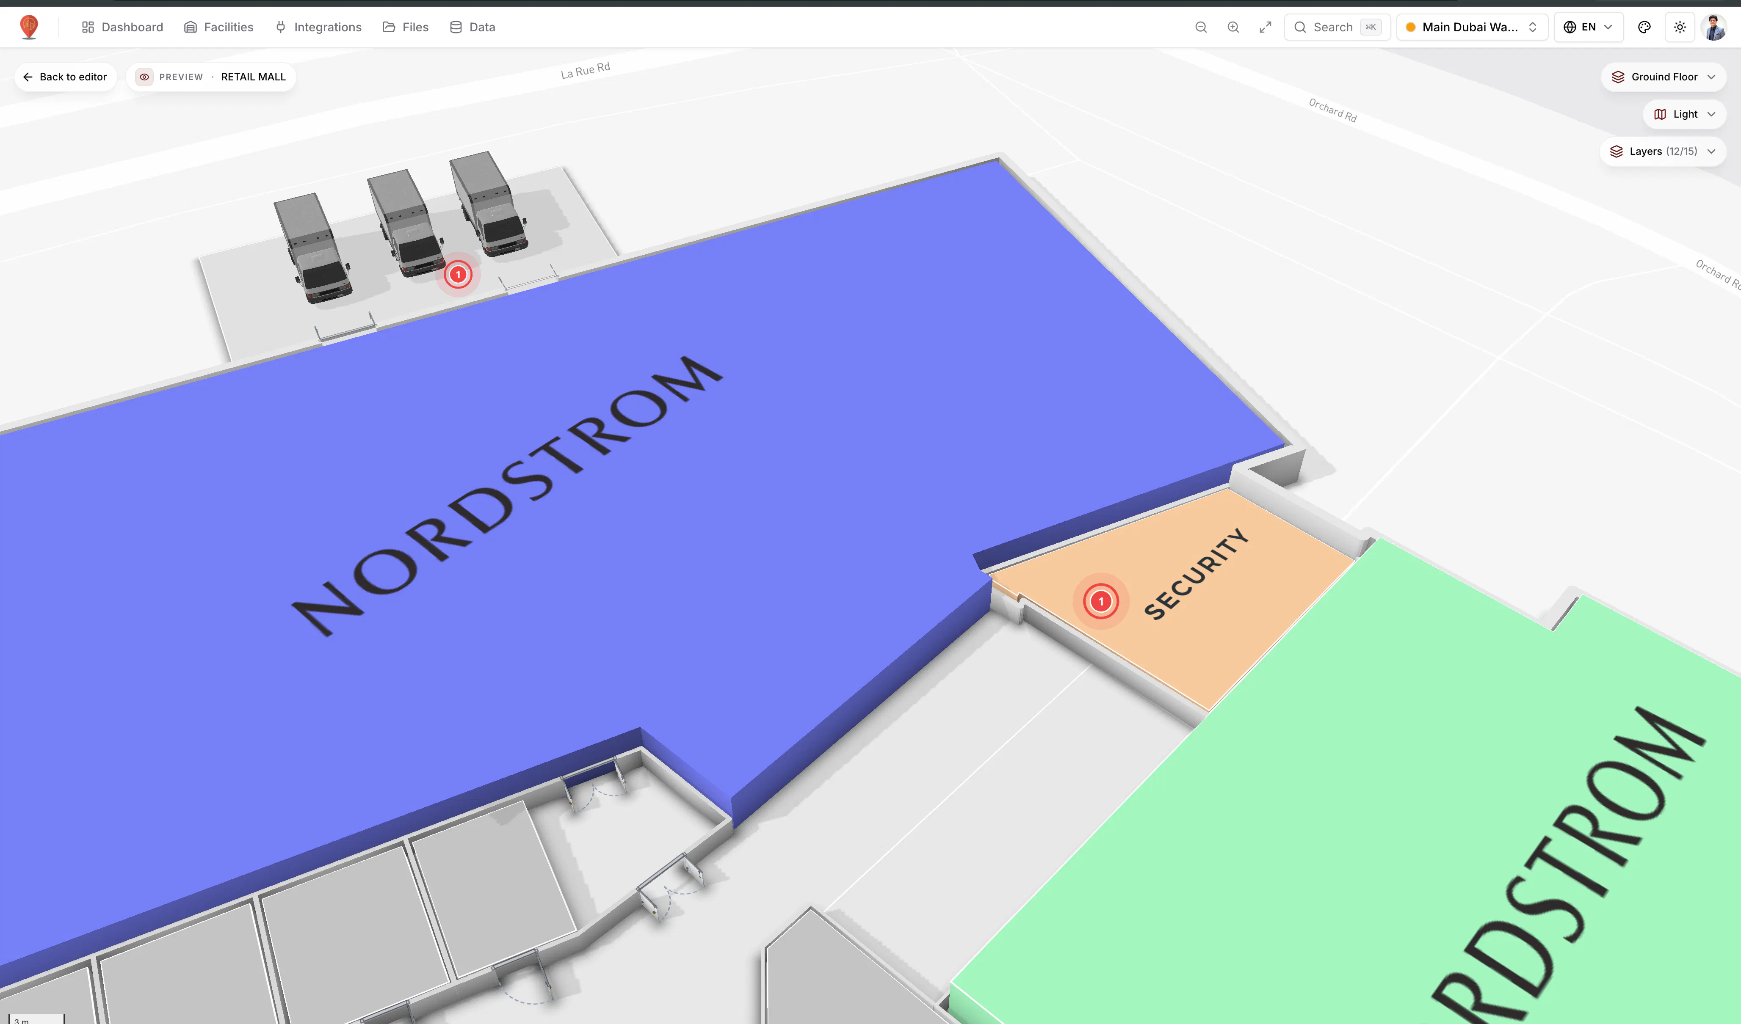Open the color palette theme icon
Viewport: 1741px width, 1024px height.
1644,27
